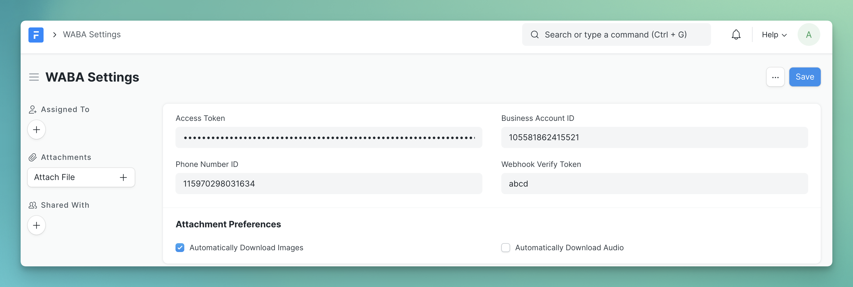Focus the Access Token field
The height and width of the screenshot is (287, 853).
click(x=329, y=137)
